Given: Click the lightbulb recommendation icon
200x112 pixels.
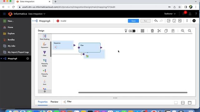Looking at the screenshot, I should (126, 30).
